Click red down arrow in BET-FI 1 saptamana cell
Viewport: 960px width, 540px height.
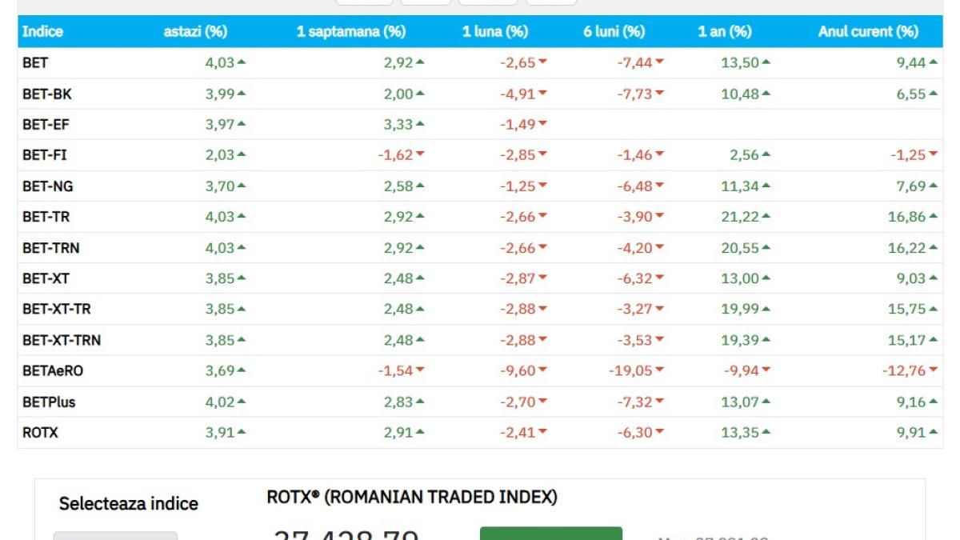[x=419, y=155]
